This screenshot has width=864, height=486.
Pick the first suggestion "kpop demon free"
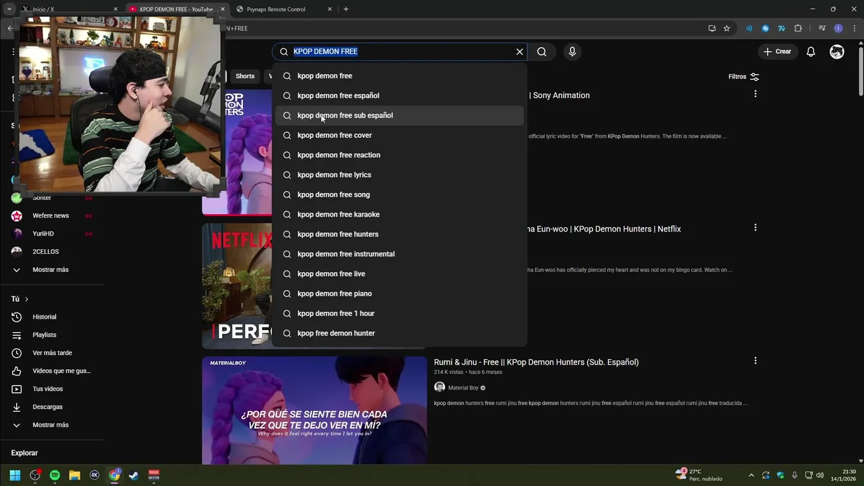point(400,76)
